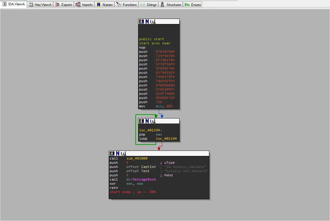Open the Enums tab
Screen dimensions: 330x221
pyautogui.click(x=193, y=5)
